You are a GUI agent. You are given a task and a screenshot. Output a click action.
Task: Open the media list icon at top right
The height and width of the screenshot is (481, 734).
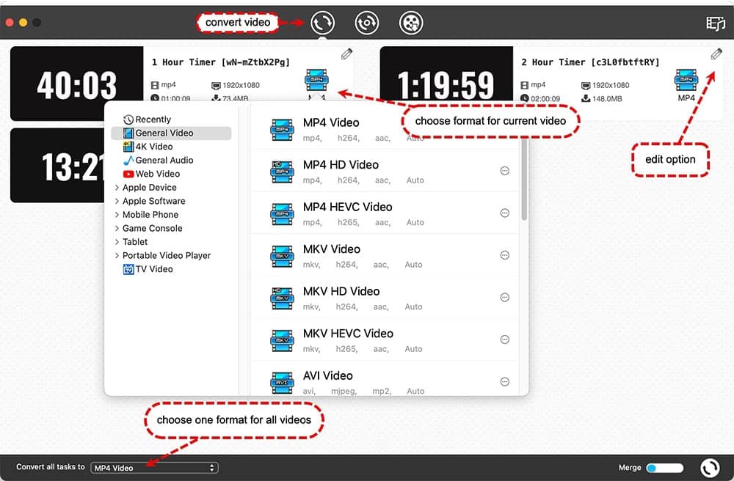pyautogui.click(x=715, y=23)
